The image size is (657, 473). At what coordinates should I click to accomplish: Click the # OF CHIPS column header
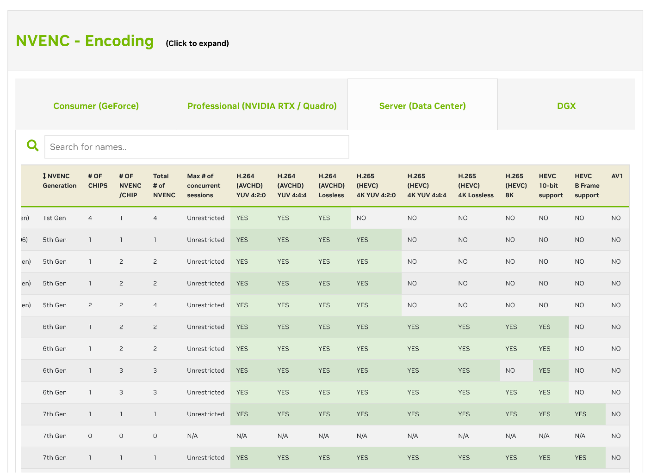[98, 181]
